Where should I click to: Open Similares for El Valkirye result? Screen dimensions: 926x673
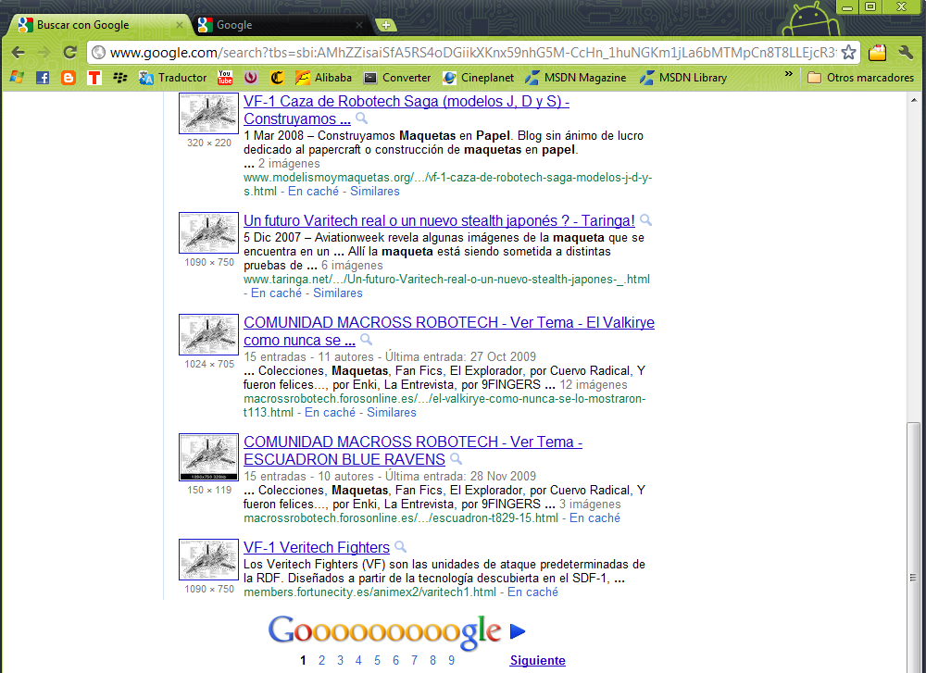pyautogui.click(x=391, y=413)
